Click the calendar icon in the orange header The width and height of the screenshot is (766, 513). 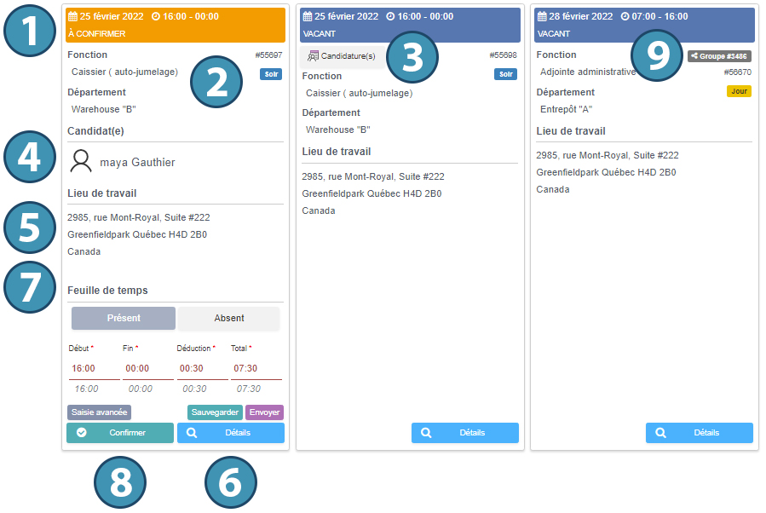(72, 16)
